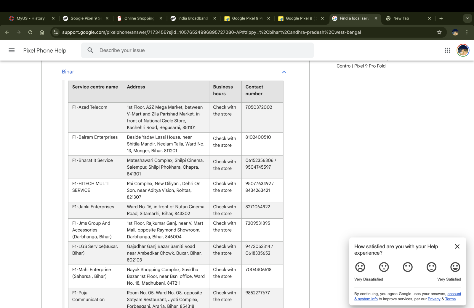474x308 pixels.
Task: Click the F1-Mahi Enterprise cell
Action: (95, 276)
